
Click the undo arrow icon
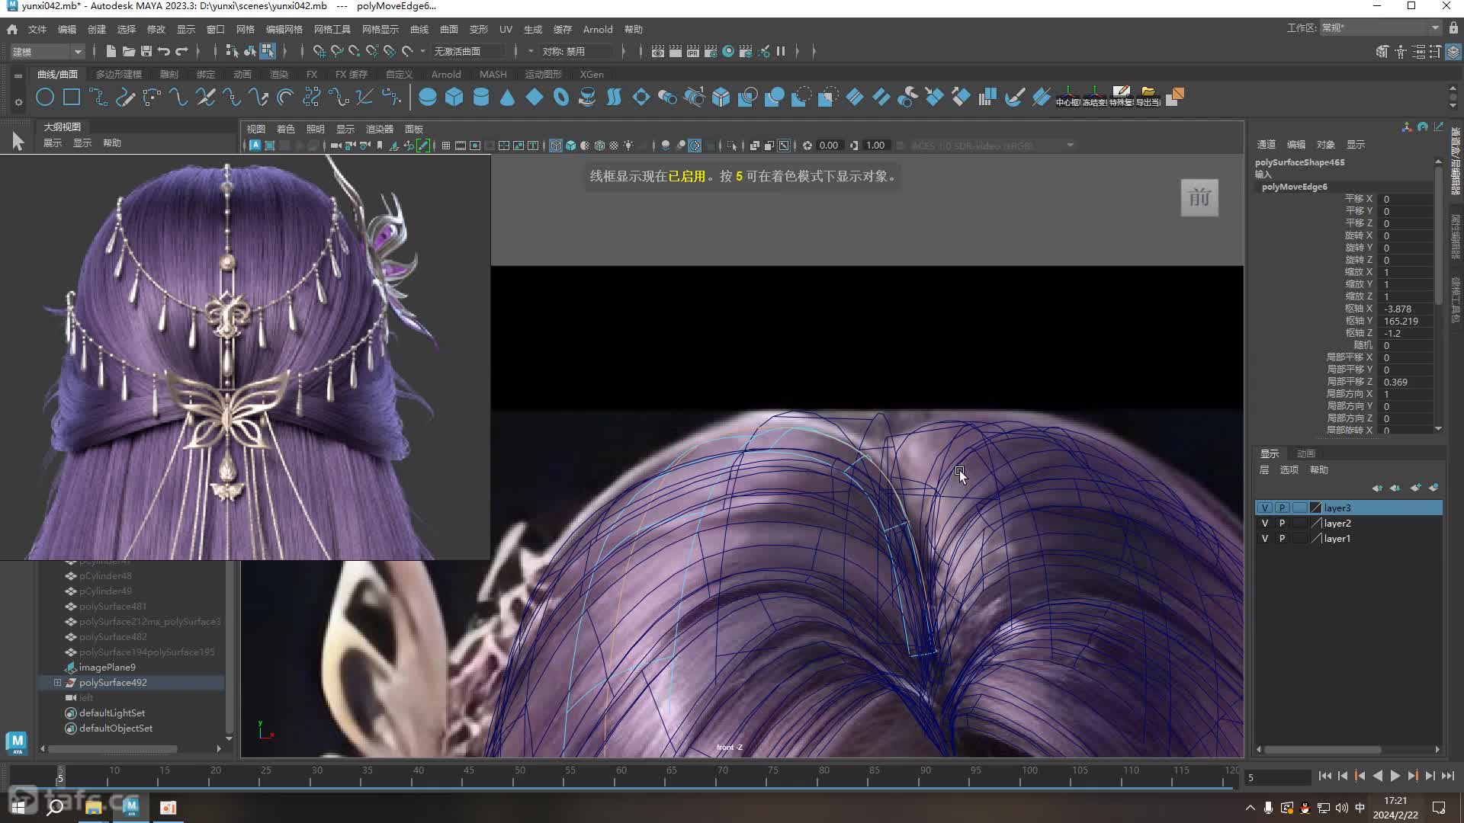point(164,51)
